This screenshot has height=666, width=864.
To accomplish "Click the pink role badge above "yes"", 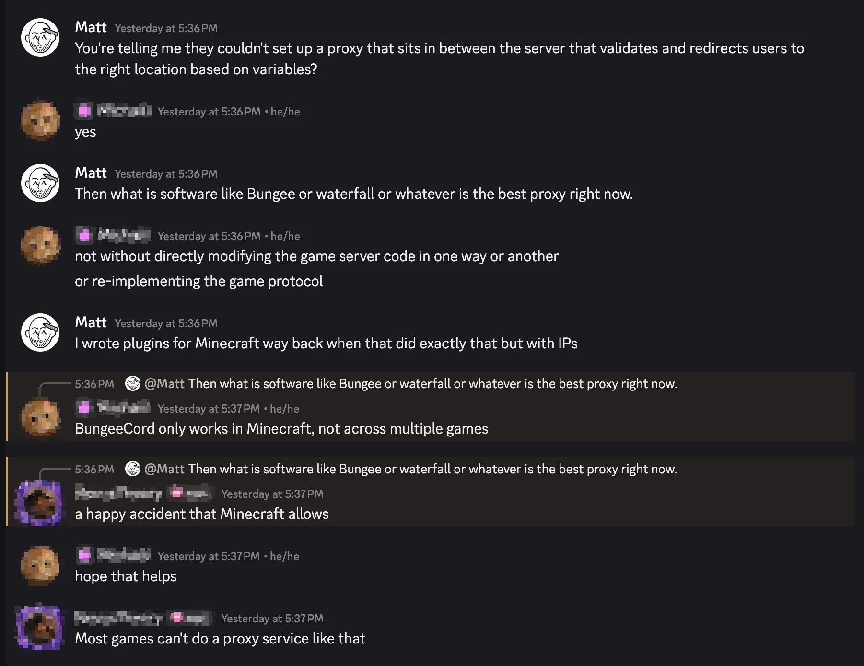I will click(84, 111).
